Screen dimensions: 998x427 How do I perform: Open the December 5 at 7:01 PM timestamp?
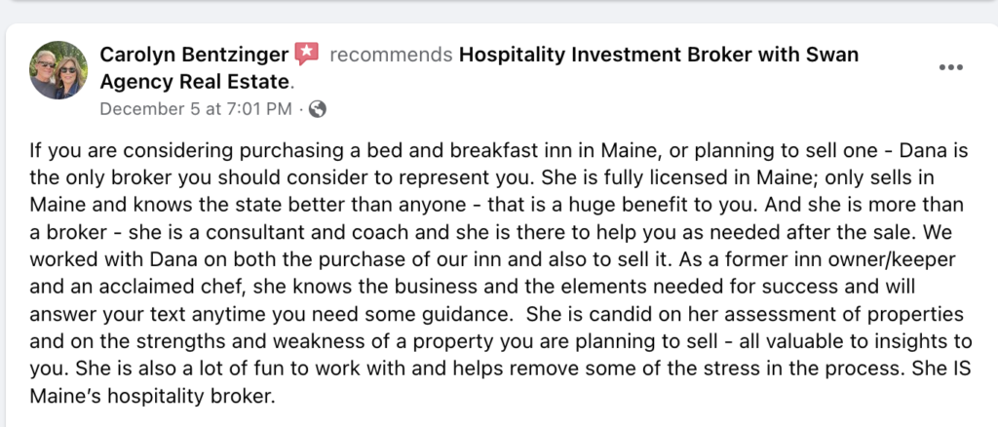[x=196, y=109]
